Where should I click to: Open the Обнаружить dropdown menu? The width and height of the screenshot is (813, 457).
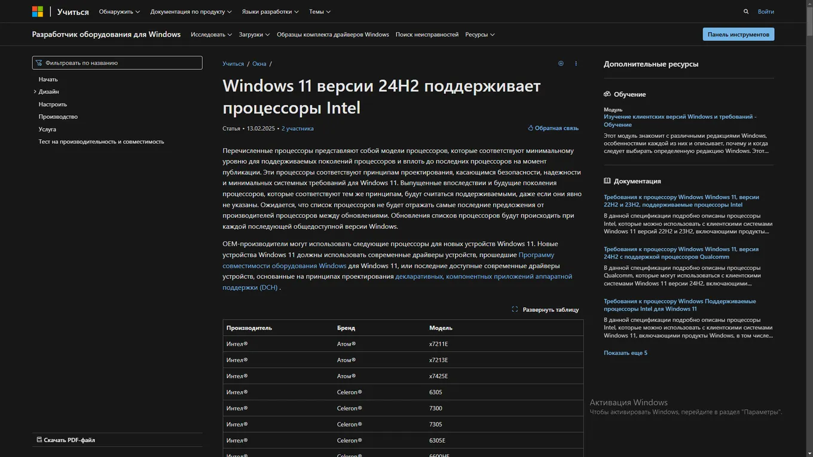(120, 11)
